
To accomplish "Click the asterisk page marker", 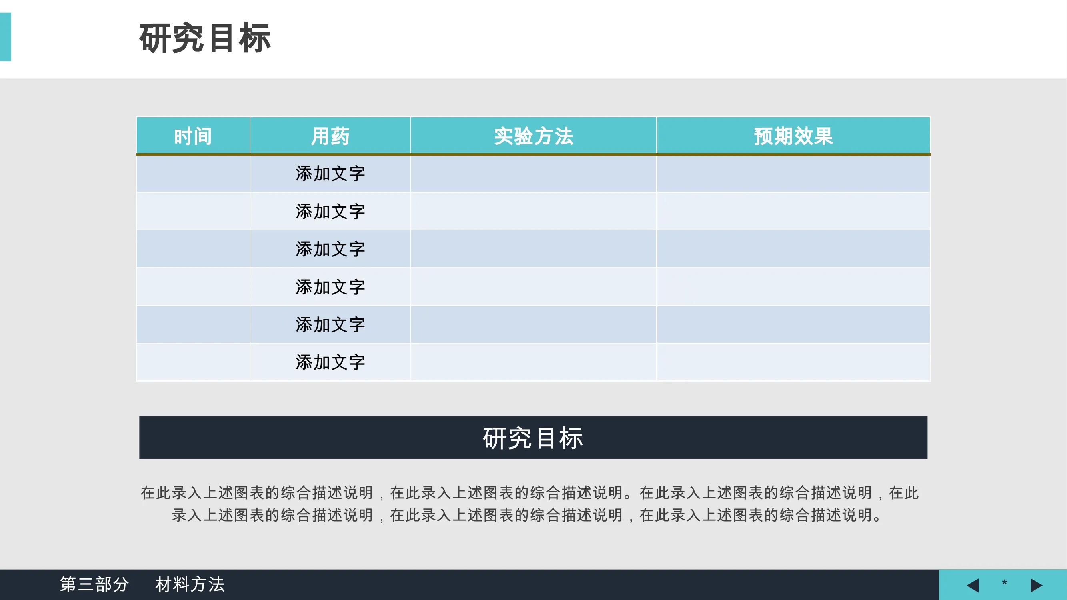I will point(1004,584).
